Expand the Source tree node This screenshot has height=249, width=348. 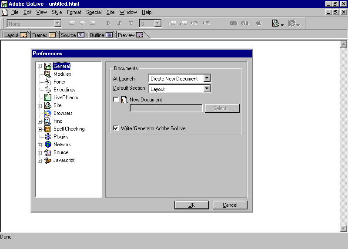(40, 153)
